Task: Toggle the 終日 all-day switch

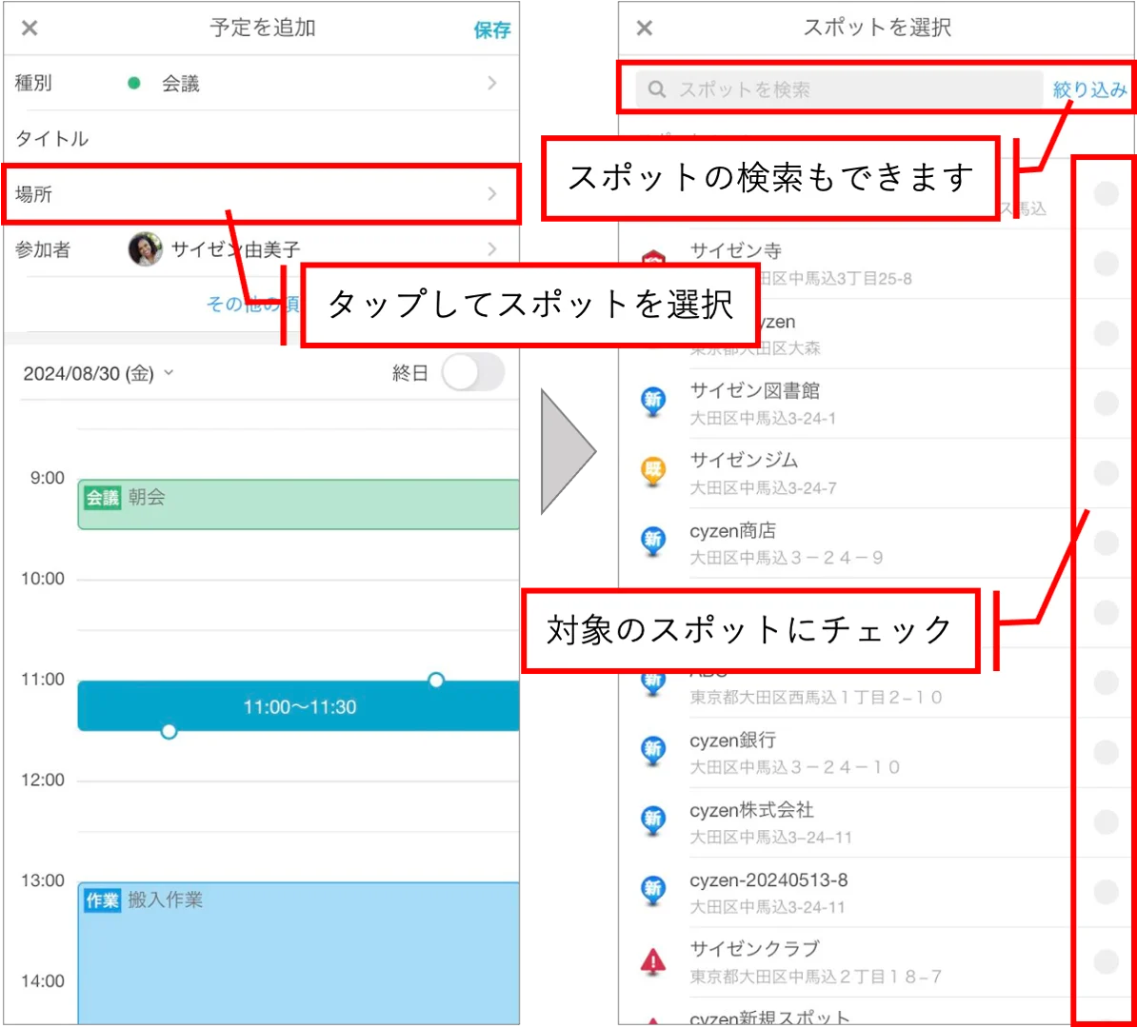Action: tap(472, 372)
